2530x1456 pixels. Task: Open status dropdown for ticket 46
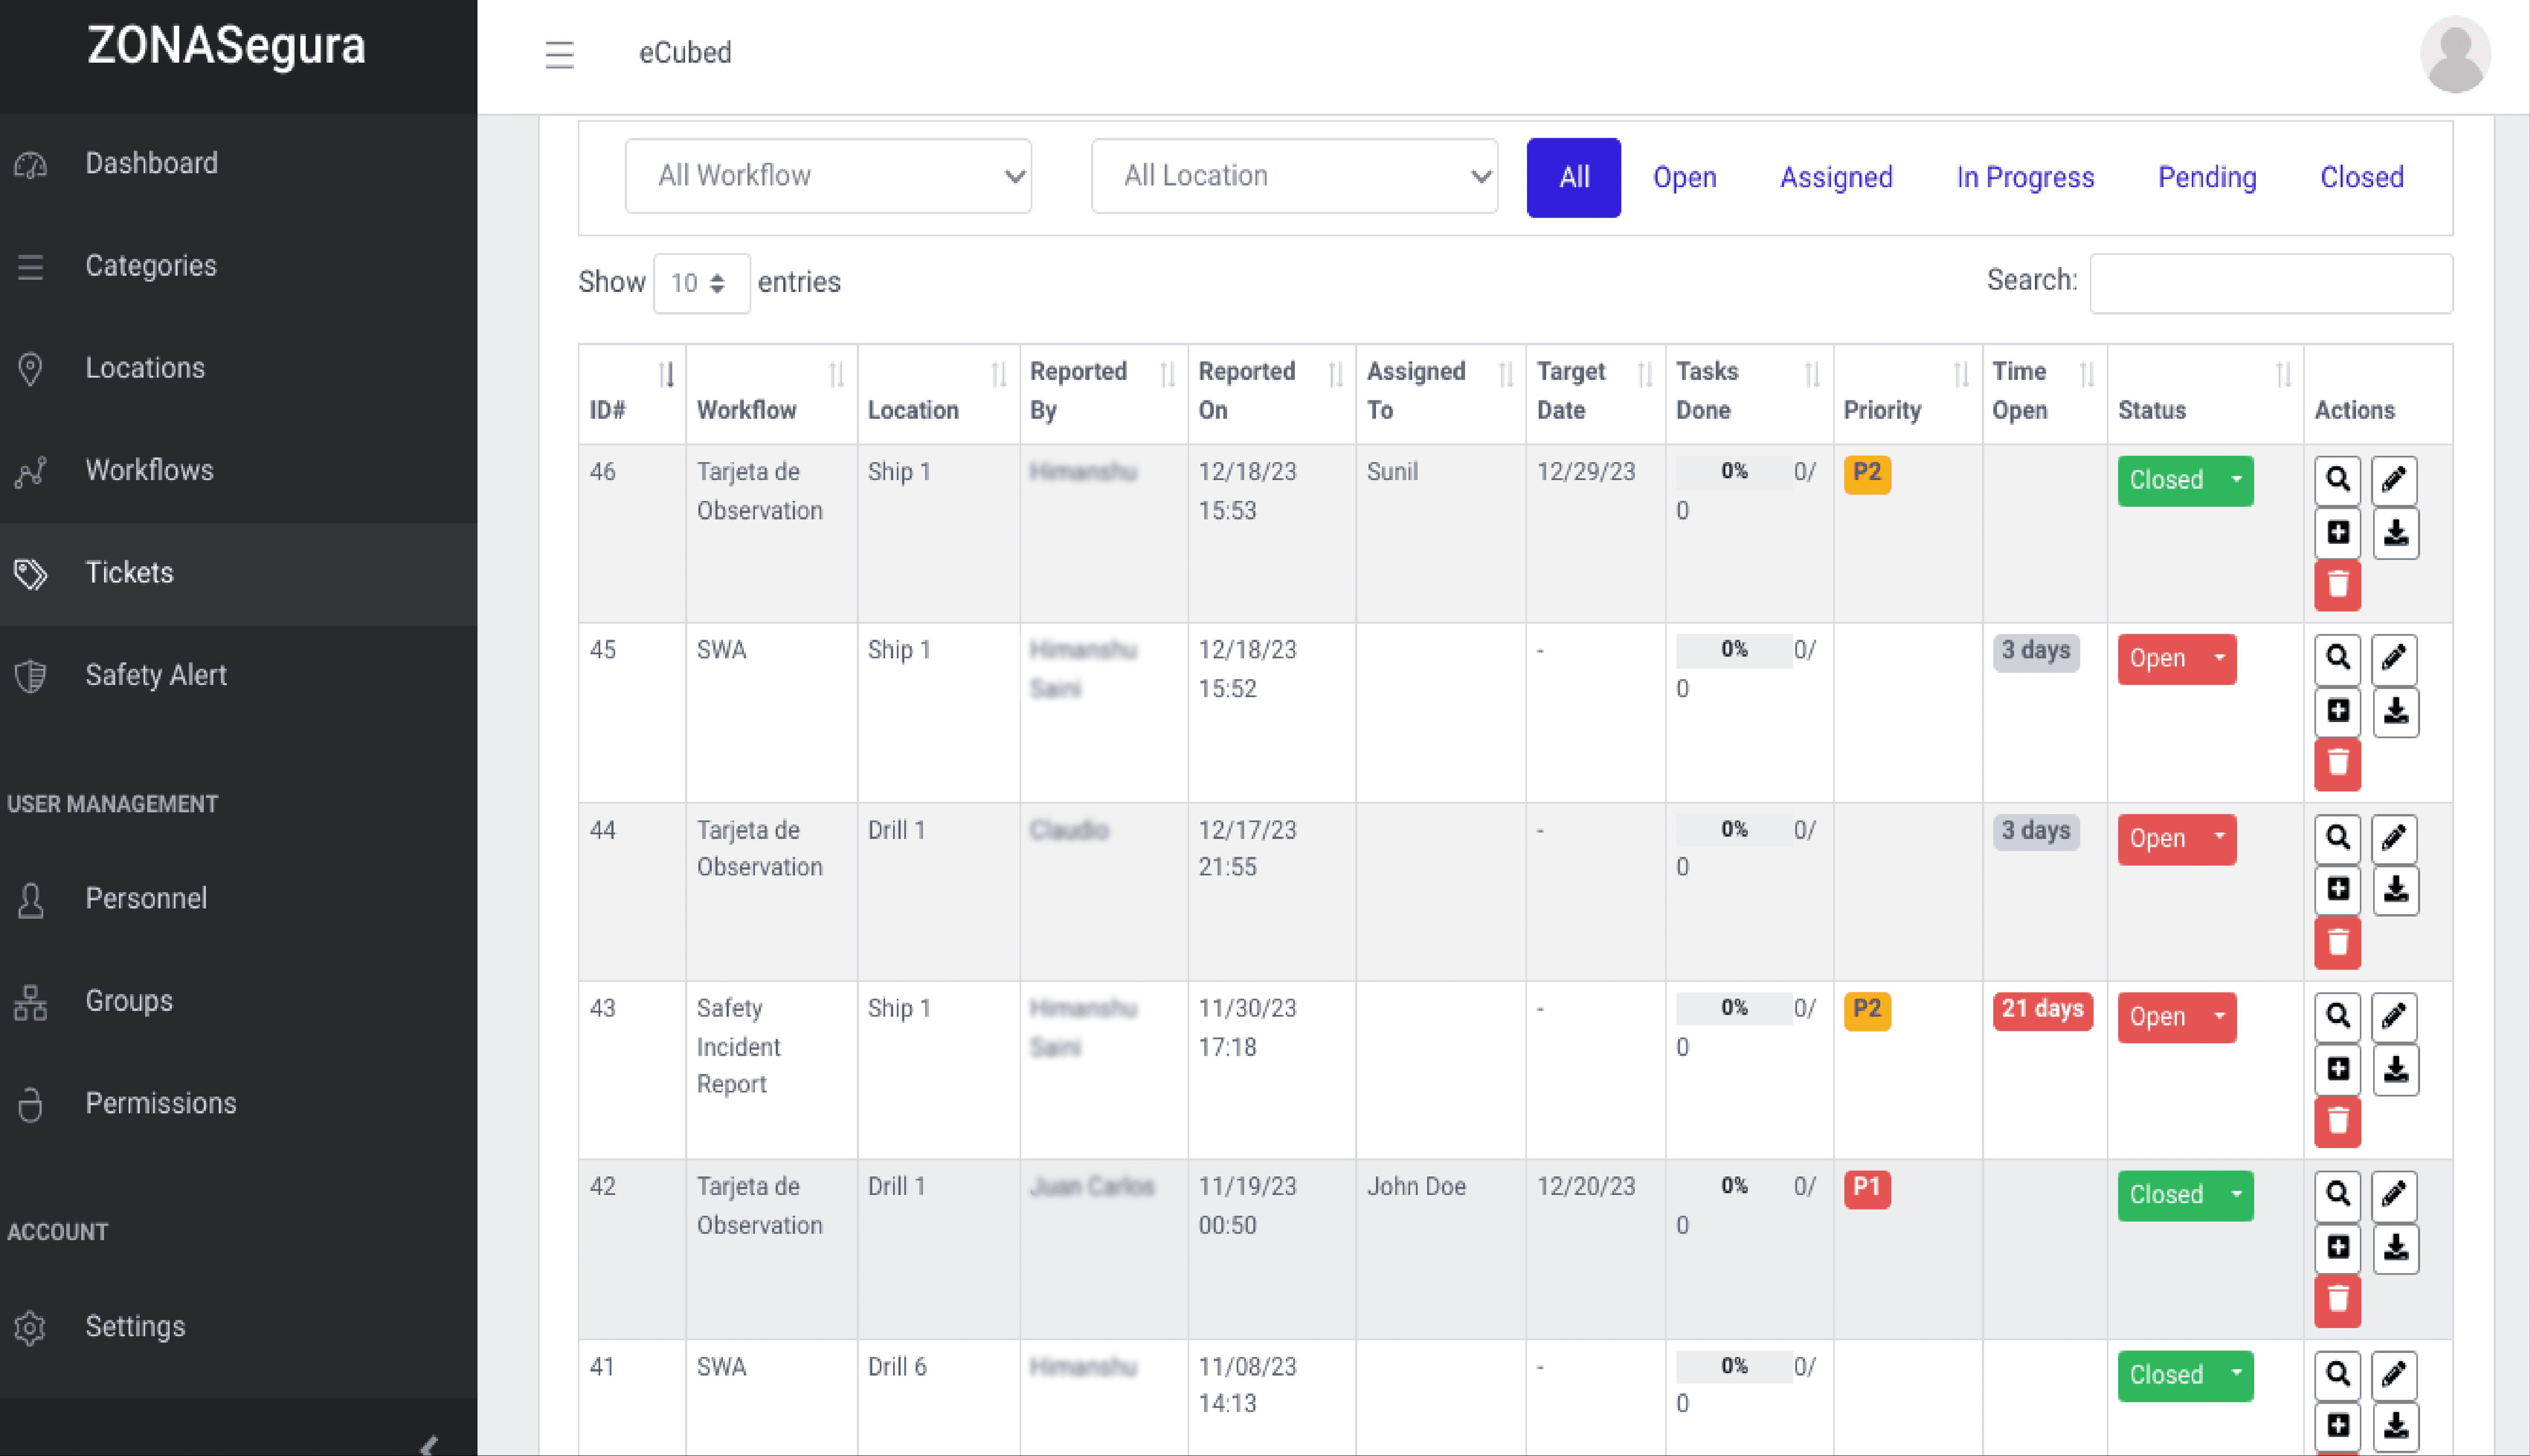(x=2185, y=481)
